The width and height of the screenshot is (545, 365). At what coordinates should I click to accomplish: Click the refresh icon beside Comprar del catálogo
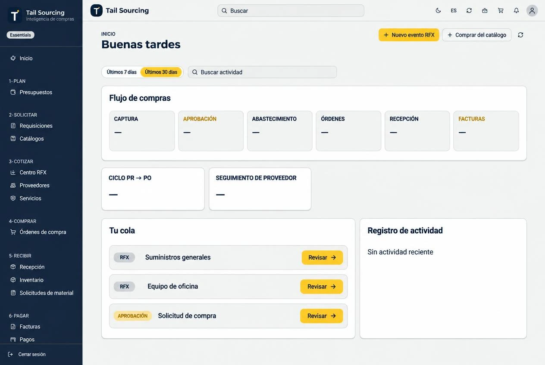520,35
